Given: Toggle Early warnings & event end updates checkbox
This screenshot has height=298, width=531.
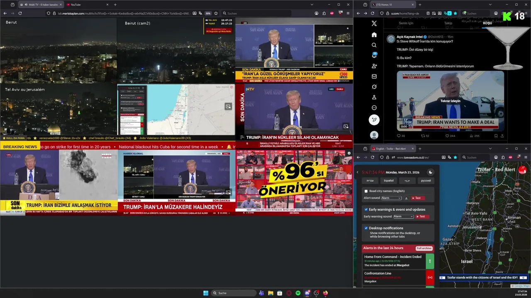Looking at the screenshot, I should tap(366, 209).
